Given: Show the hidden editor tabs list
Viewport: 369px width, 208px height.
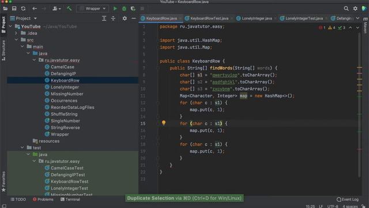Looking at the screenshot, I should (357, 18).
